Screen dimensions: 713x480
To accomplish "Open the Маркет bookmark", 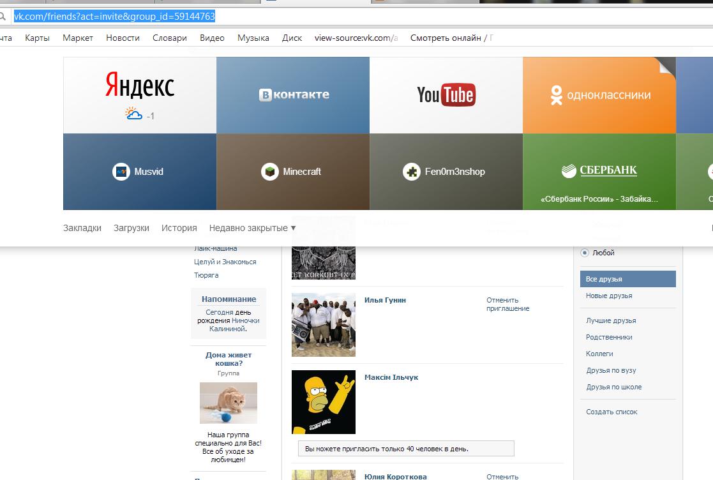I will (x=78, y=38).
